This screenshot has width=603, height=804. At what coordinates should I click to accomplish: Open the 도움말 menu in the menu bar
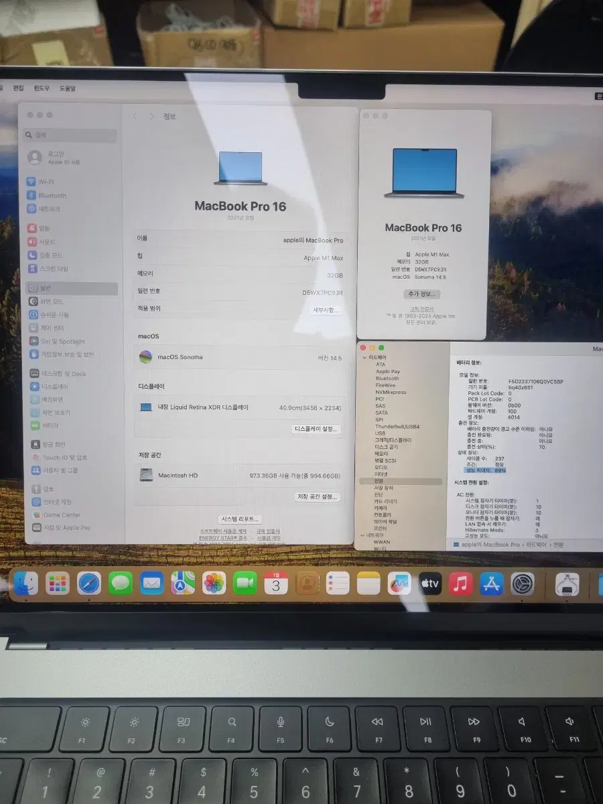[68, 88]
